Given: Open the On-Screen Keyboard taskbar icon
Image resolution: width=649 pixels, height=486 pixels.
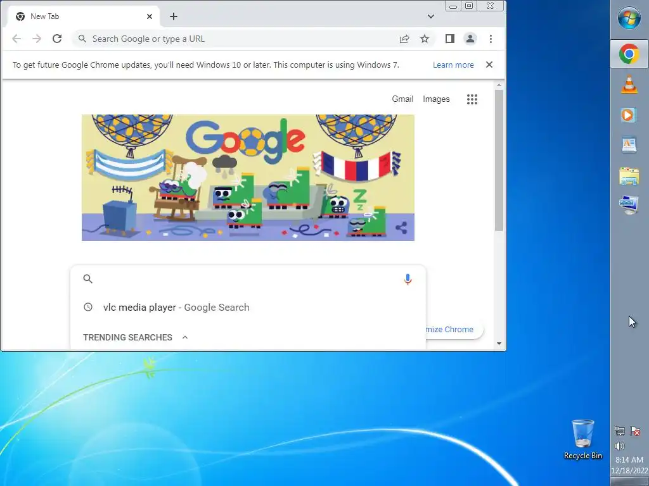Looking at the screenshot, I should [629, 205].
